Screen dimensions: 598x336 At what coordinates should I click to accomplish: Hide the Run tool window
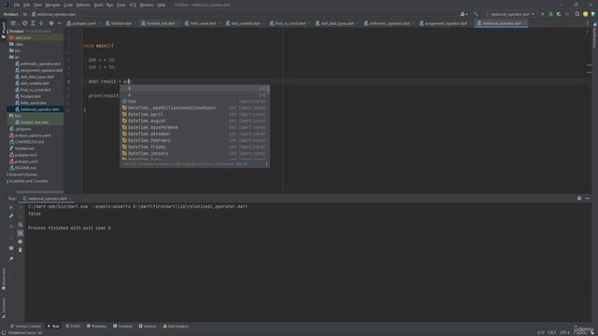pos(587,199)
